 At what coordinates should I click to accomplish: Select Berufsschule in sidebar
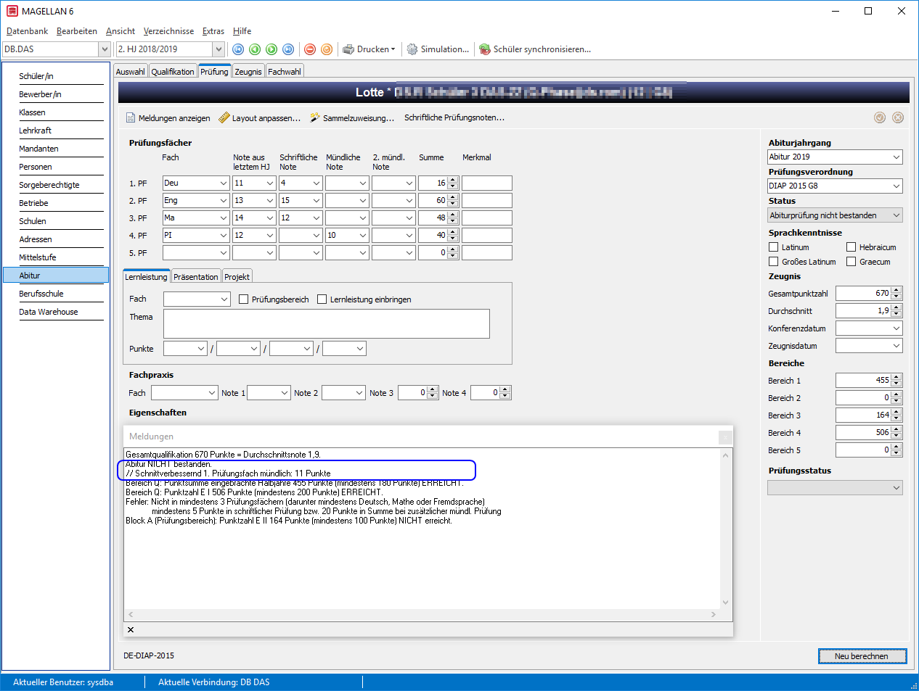click(x=41, y=294)
